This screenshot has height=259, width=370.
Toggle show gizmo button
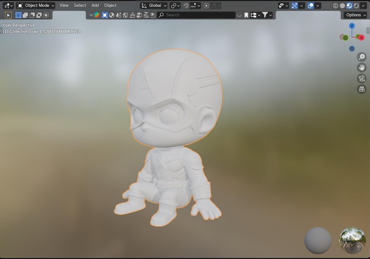tap(295, 6)
